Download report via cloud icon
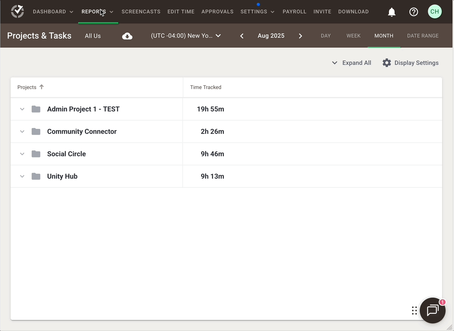This screenshot has height=331, width=454. [127, 36]
